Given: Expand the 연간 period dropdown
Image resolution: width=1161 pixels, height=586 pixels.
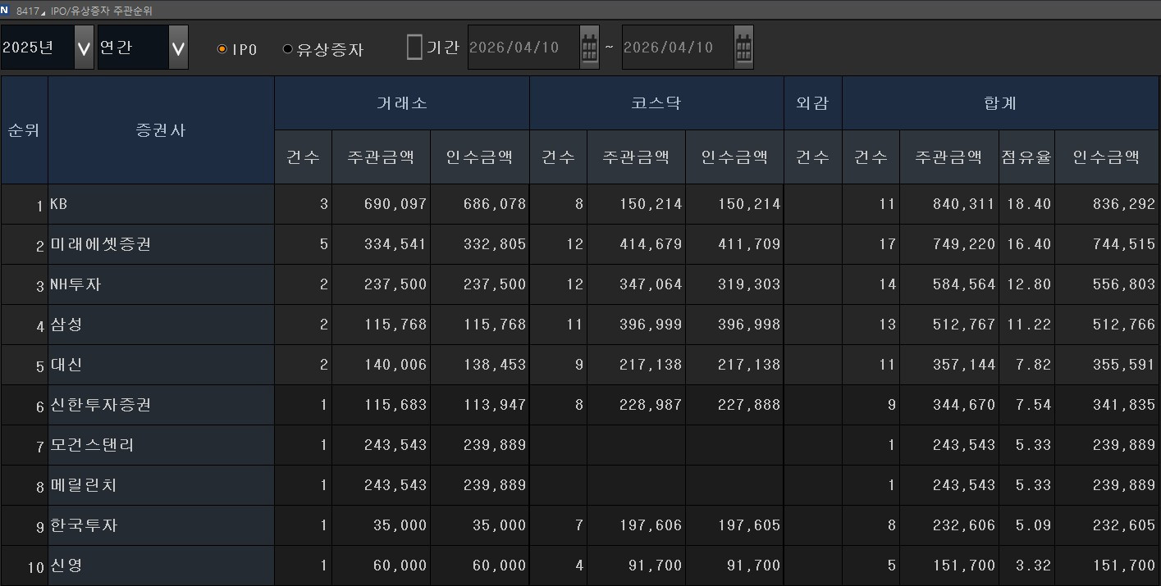Looking at the screenshot, I should tap(178, 48).
